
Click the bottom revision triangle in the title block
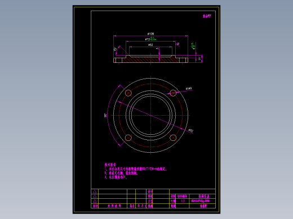[95, 201]
